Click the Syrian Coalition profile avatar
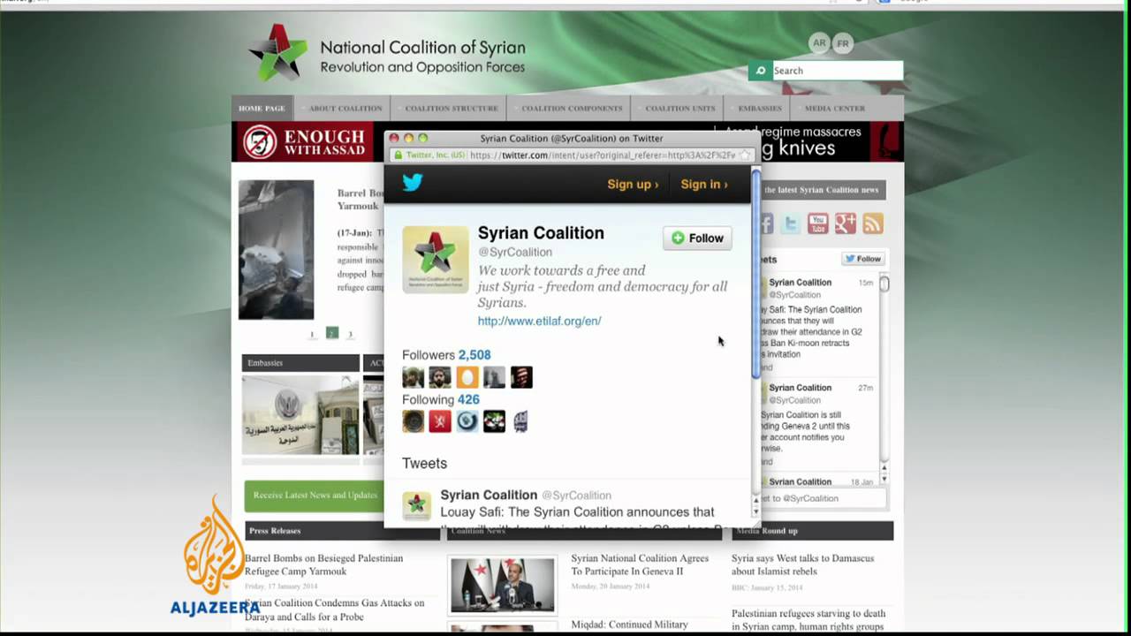The image size is (1131, 636). 436,260
